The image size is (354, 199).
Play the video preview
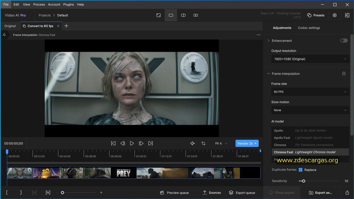(x=132, y=143)
